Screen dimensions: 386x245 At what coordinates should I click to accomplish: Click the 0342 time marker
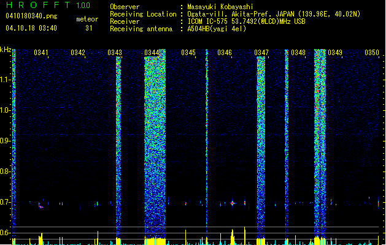(78, 53)
